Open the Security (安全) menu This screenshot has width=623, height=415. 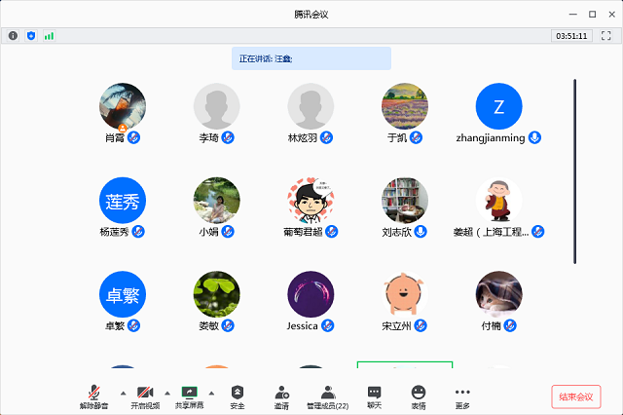click(x=238, y=395)
